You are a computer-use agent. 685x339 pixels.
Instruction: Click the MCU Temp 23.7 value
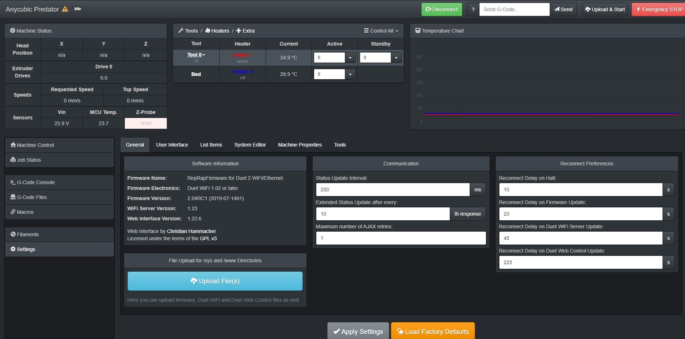click(x=103, y=123)
